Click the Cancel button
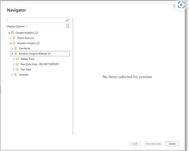This screenshot has width=189, height=151. (x=172, y=144)
